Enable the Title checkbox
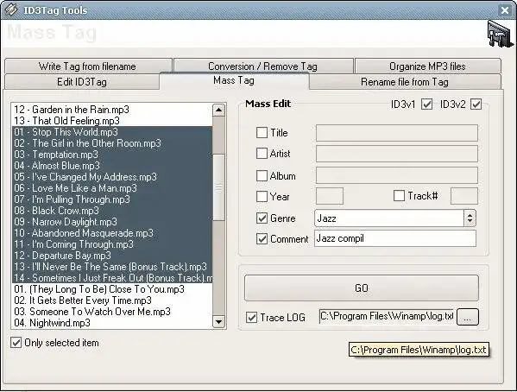Image resolution: width=517 pixels, height=392 pixels. tap(262, 133)
